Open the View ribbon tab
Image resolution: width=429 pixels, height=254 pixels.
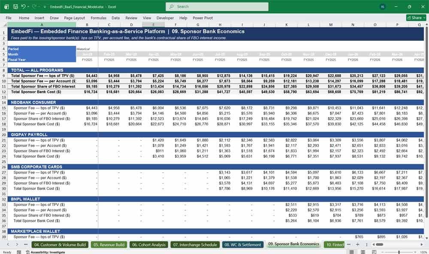147,18
